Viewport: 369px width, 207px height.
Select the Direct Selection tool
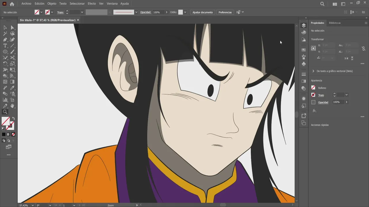12,28
